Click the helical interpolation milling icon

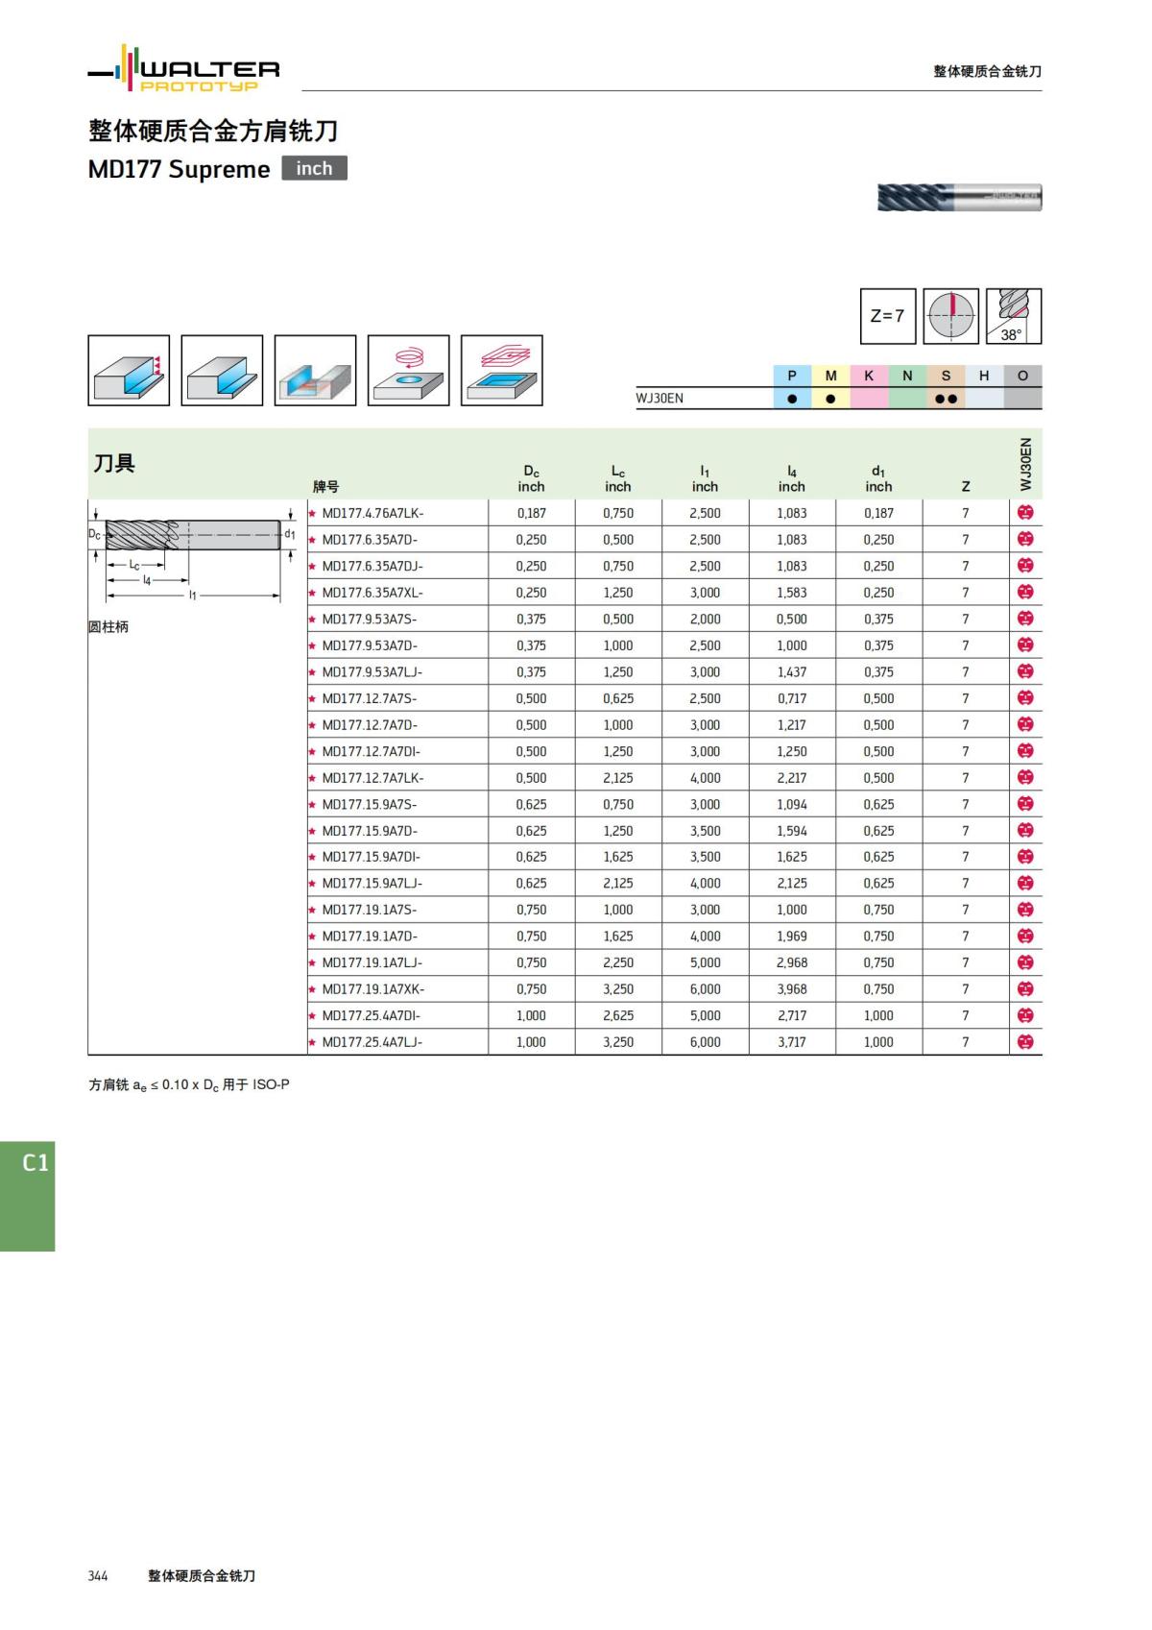[x=408, y=371]
